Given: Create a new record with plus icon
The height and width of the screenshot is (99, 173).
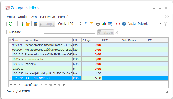Looking at the screenshot, I should [x=21, y=24].
